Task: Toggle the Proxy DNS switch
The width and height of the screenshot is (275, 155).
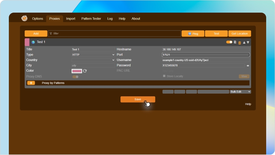Action: coord(75,77)
